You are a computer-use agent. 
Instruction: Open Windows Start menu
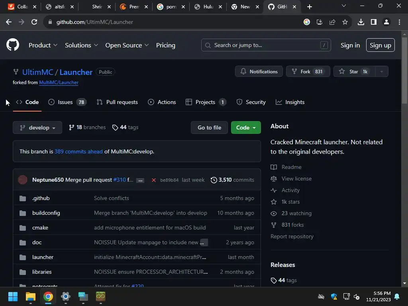click(x=13, y=296)
